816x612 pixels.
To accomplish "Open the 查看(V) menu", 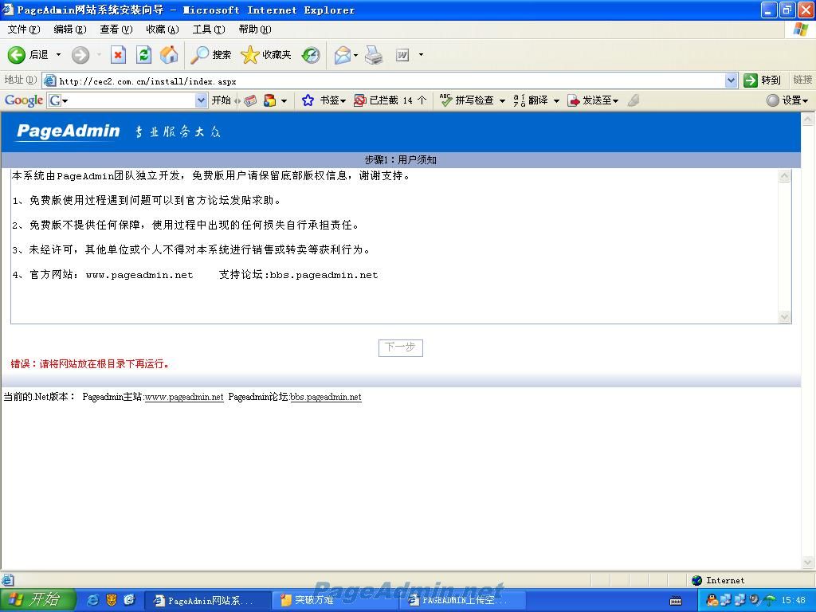I will pos(116,29).
